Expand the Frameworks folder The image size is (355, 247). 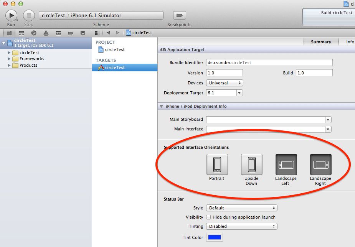pyautogui.click(x=9, y=59)
